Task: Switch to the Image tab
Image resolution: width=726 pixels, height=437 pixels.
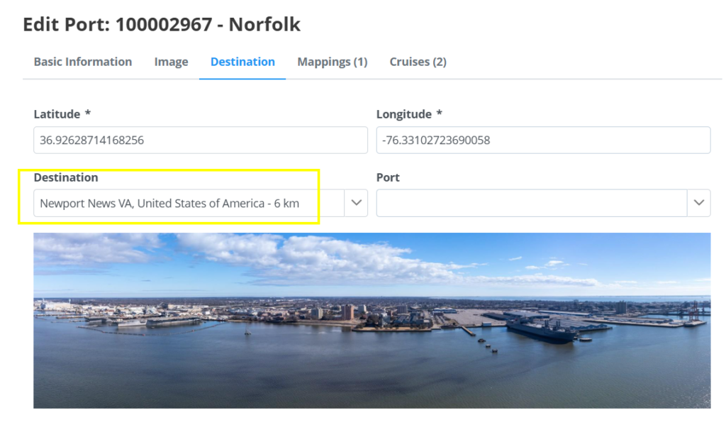Action: click(171, 62)
